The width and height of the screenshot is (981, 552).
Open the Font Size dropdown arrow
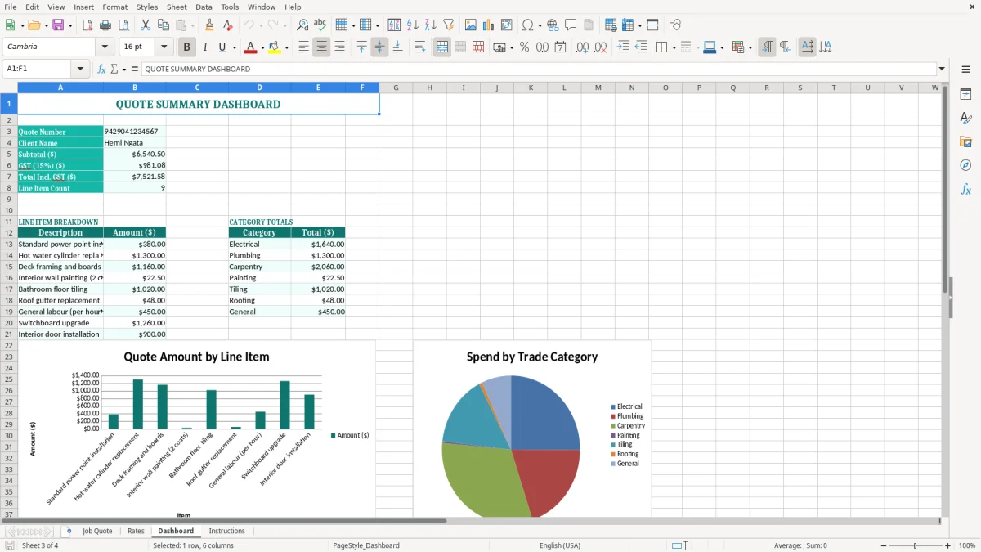pos(164,47)
